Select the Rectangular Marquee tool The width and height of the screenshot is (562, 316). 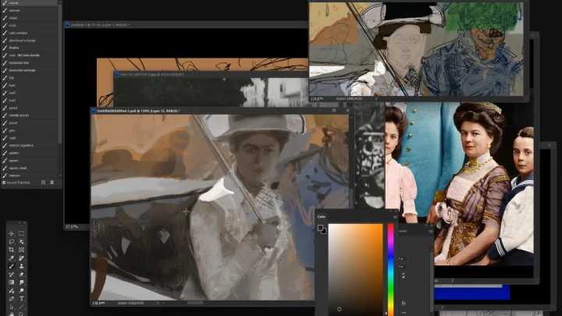(x=22, y=233)
